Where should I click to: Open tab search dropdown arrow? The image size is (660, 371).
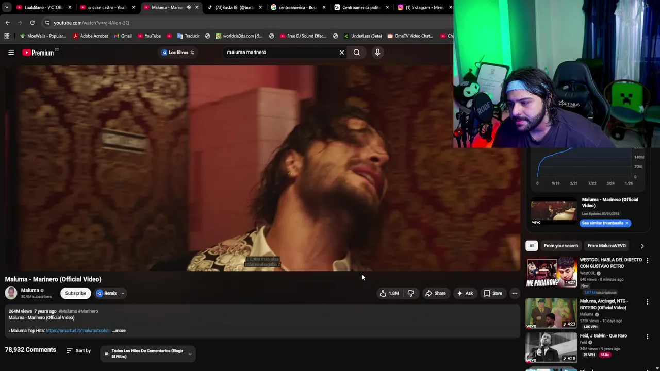[x=7, y=7]
